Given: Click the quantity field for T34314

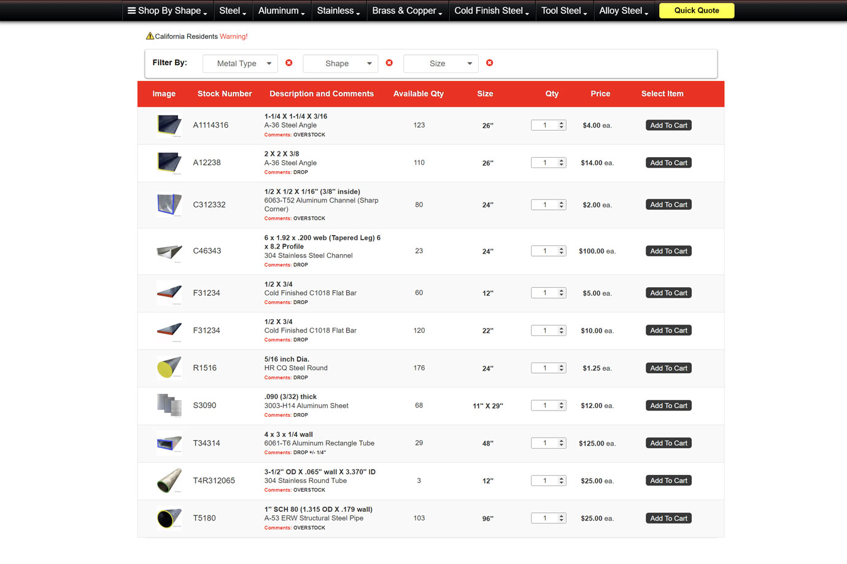Looking at the screenshot, I should tap(548, 443).
